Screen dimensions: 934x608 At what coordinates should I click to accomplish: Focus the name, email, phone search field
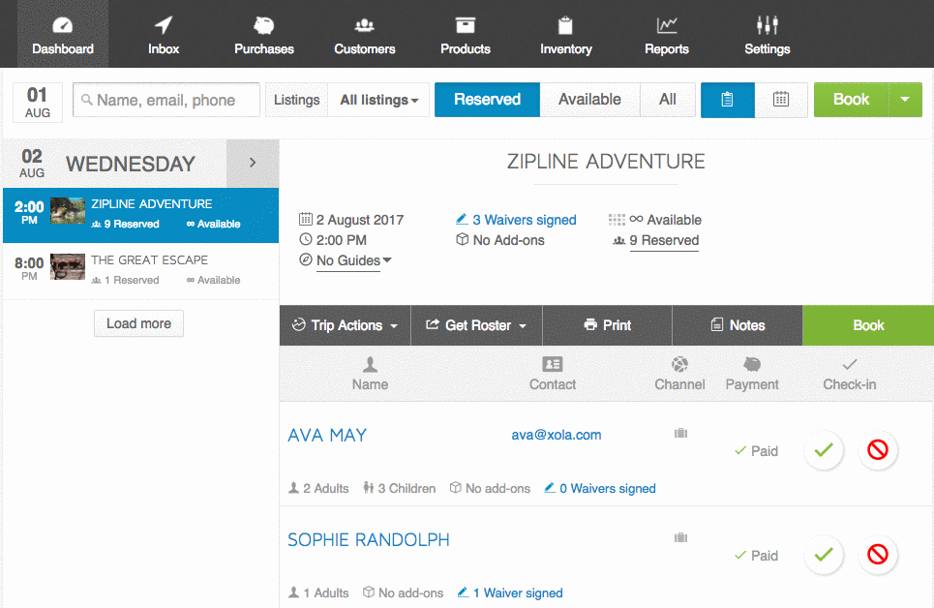(x=166, y=100)
